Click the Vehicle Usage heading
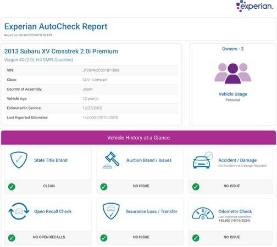This screenshot has height=247, width=277. tap(233, 94)
